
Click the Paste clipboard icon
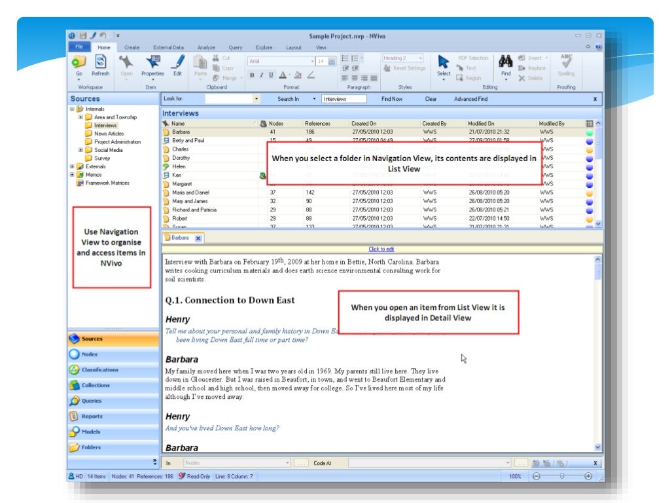[x=200, y=62]
